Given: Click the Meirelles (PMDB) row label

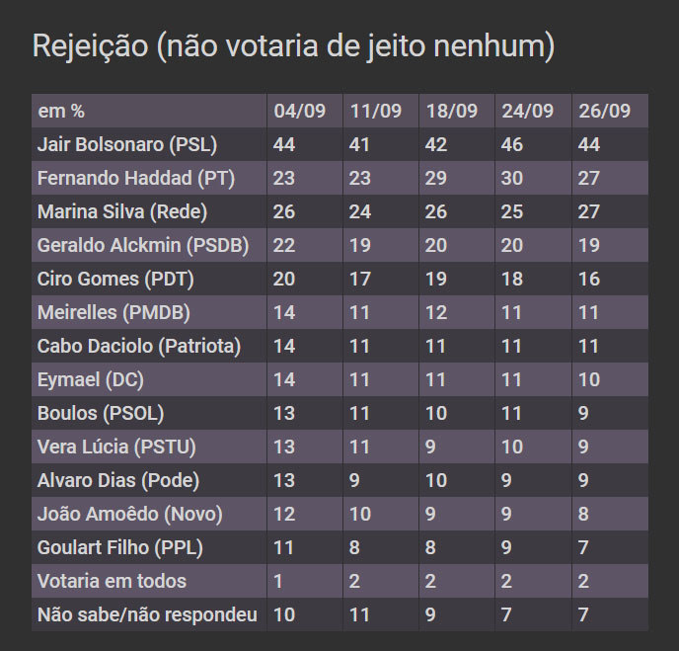Looking at the screenshot, I should (113, 313).
